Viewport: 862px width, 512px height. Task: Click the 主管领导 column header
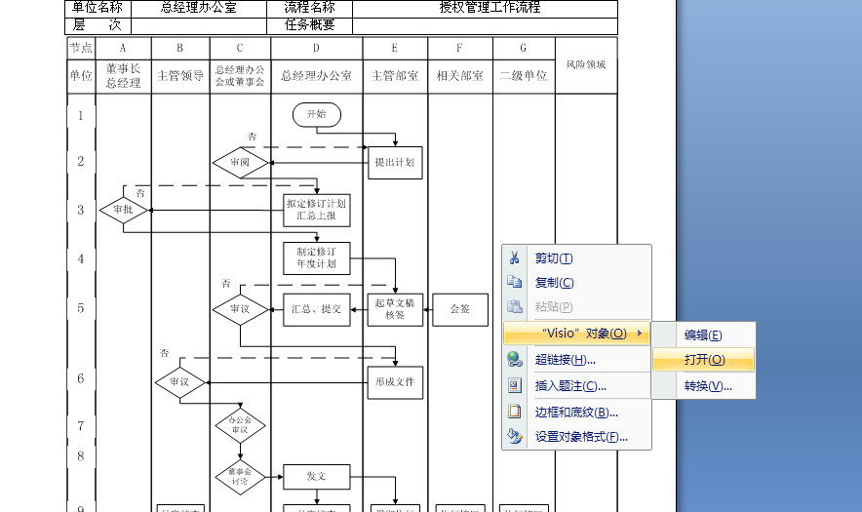pos(180,76)
